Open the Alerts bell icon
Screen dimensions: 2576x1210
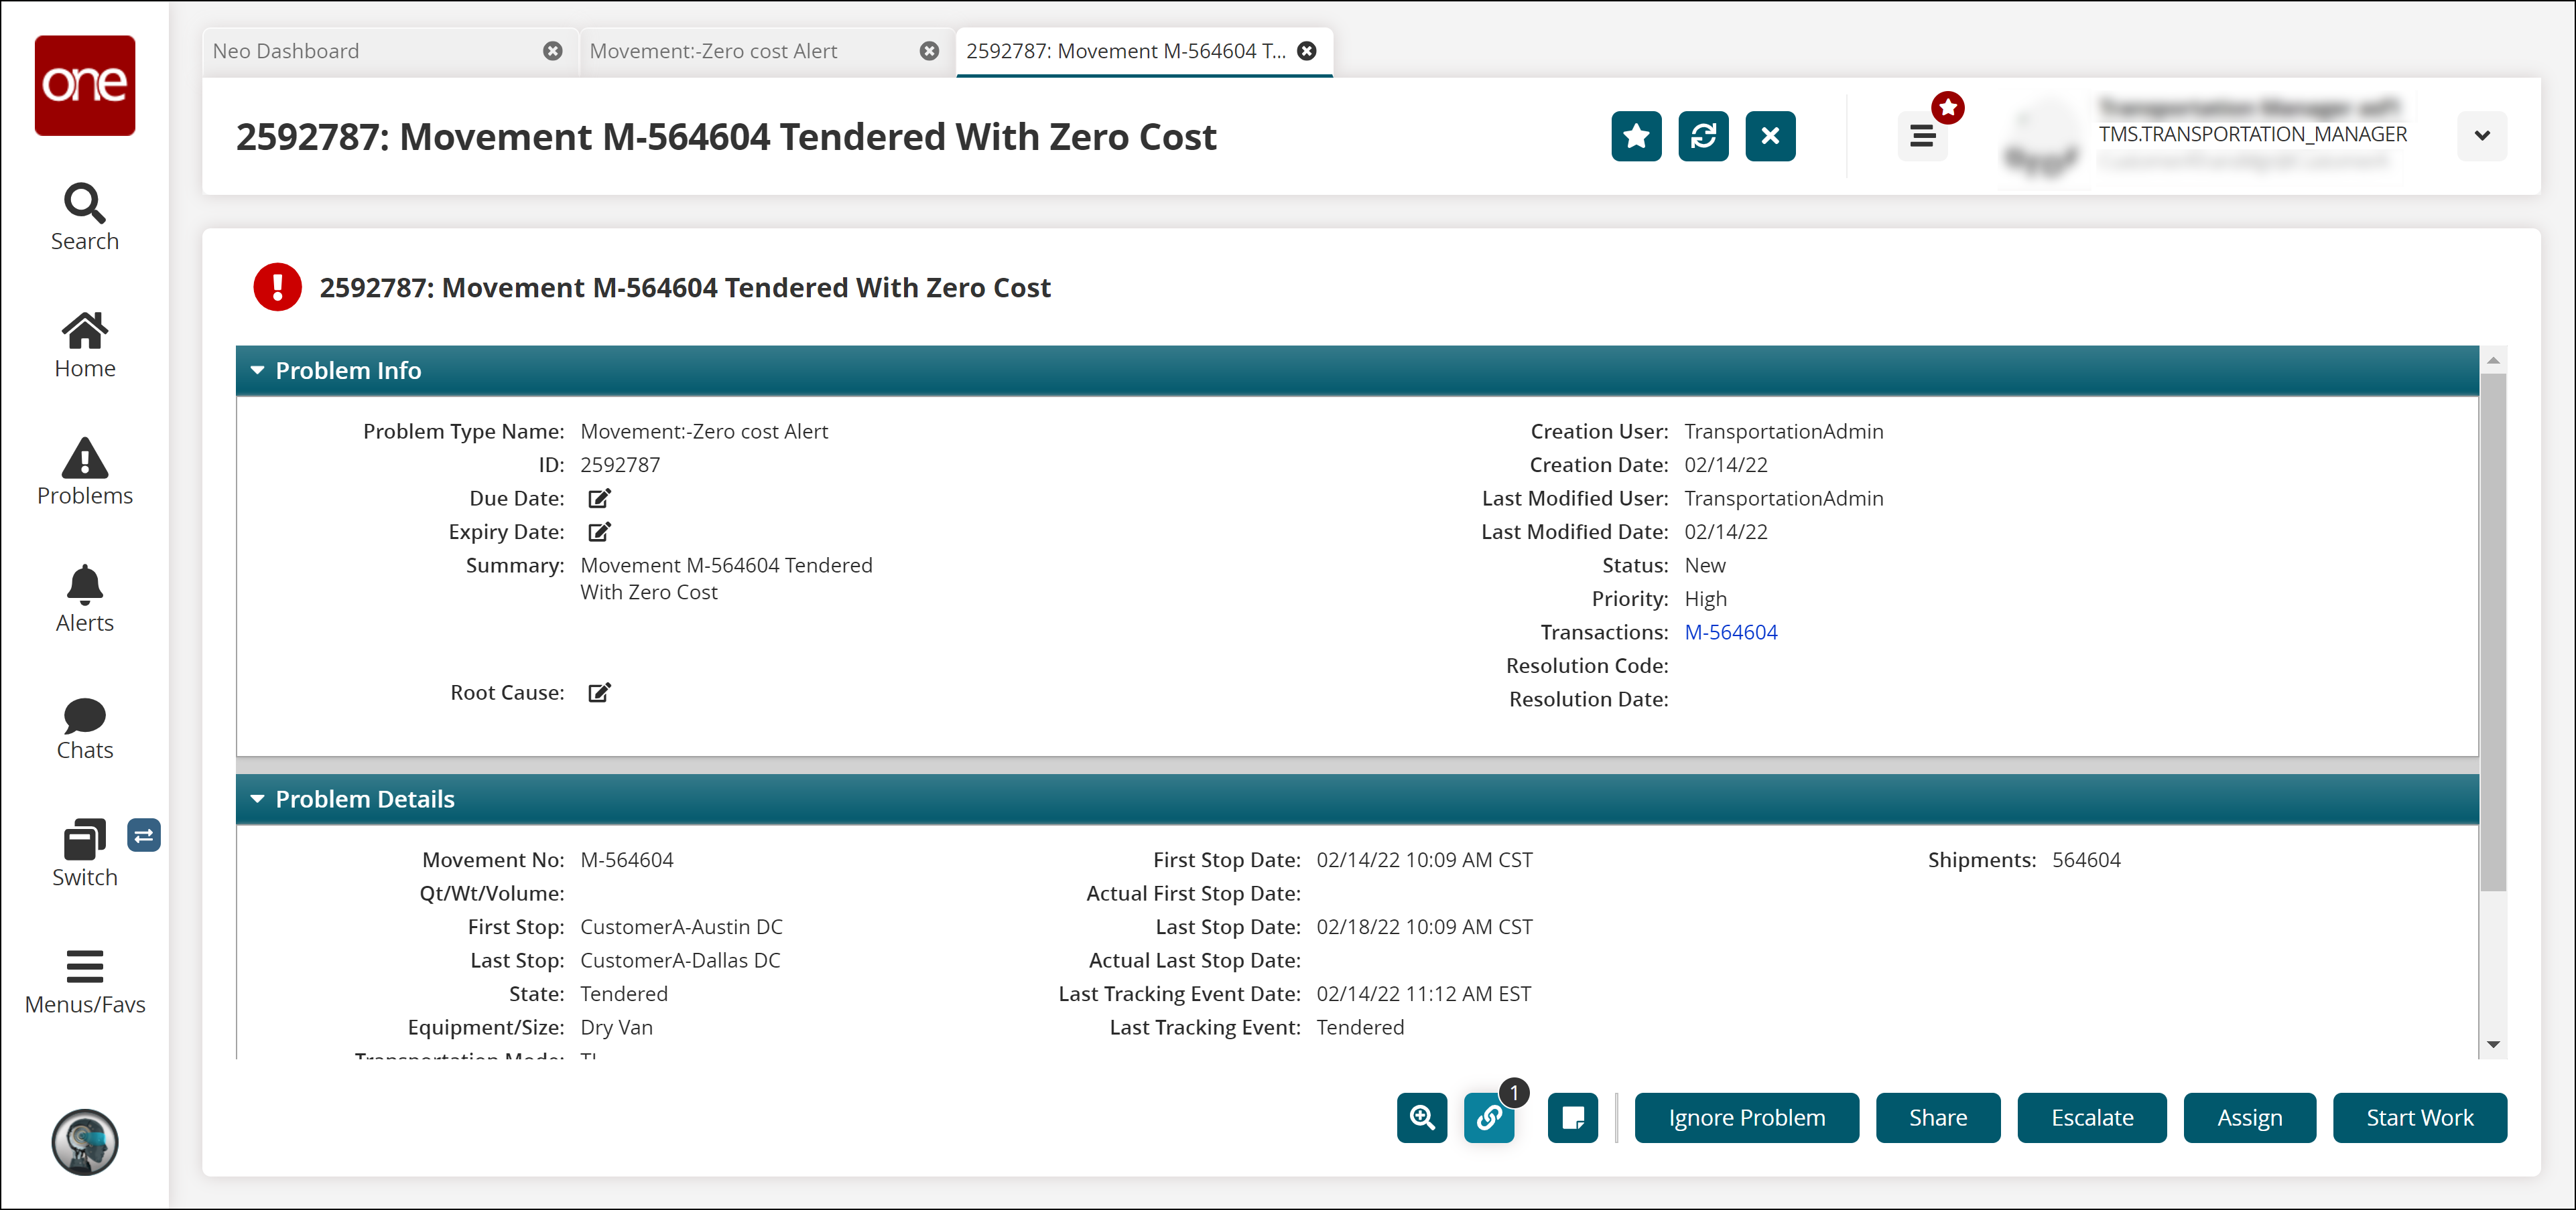[x=84, y=597]
